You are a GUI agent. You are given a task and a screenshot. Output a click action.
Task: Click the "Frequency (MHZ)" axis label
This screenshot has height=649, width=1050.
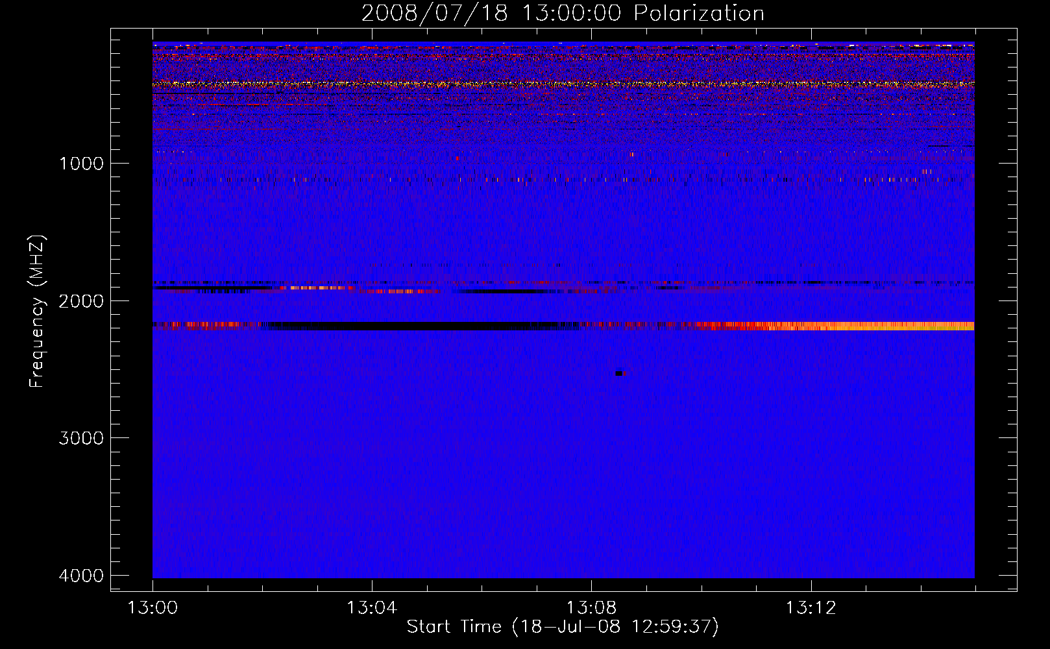pyautogui.click(x=38, y=312)
